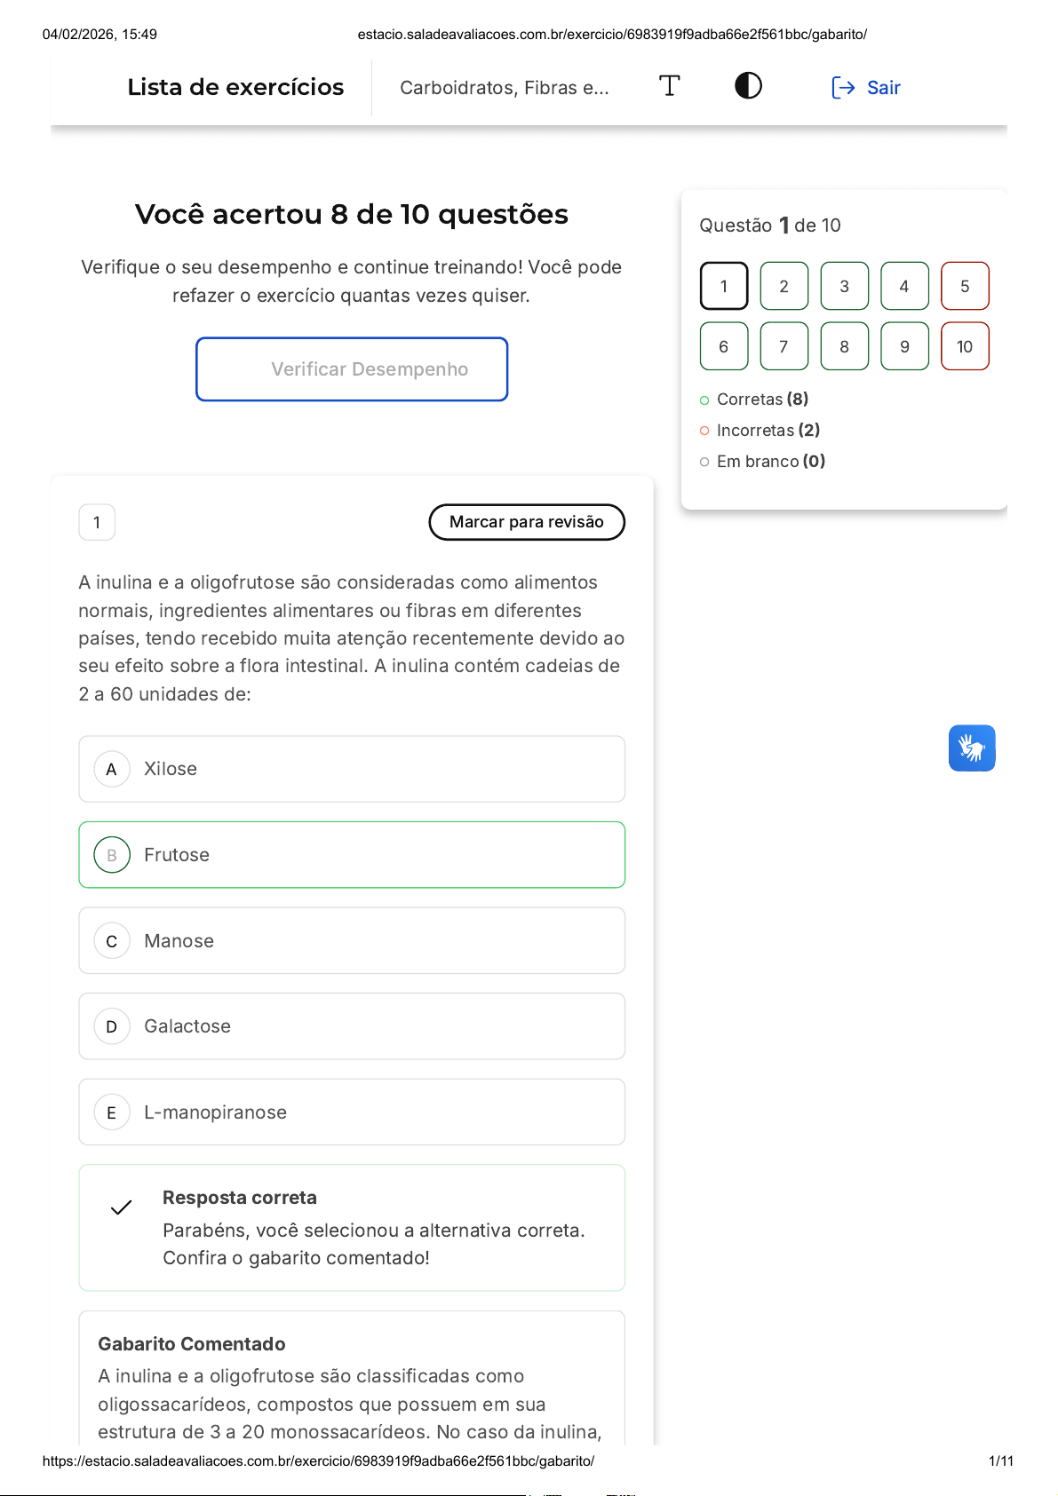This screenshot has height=1496, width=1058.
Task: Go to question 2 in navigator
Action: [x=784, y=286]
